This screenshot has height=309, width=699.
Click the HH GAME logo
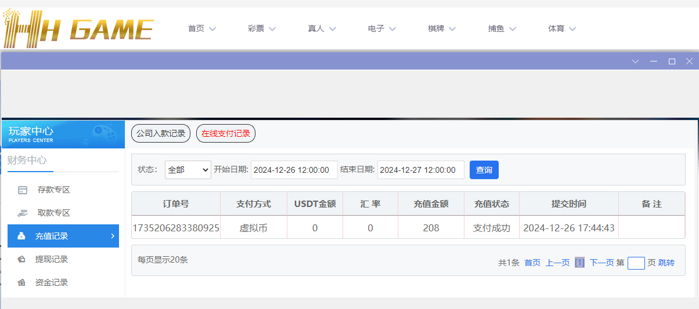[78, 28]
